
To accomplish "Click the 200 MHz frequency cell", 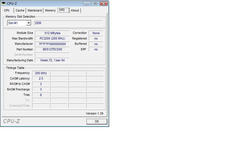I will click(x=41, y=73).
